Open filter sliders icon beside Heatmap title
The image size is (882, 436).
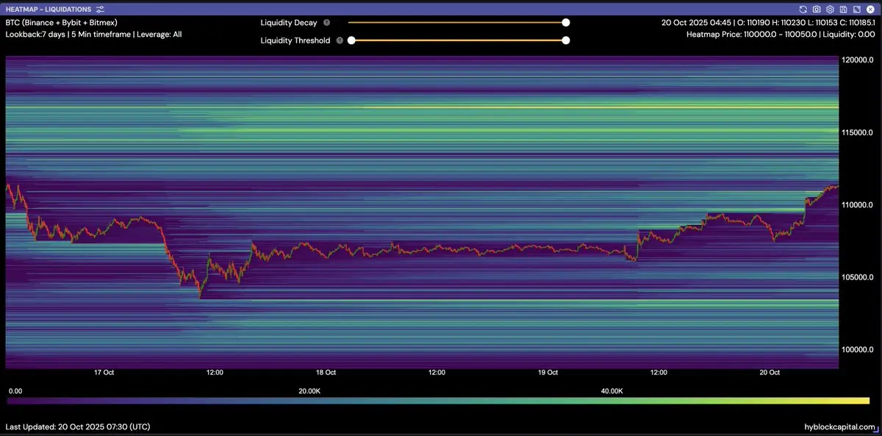(100, 9)
